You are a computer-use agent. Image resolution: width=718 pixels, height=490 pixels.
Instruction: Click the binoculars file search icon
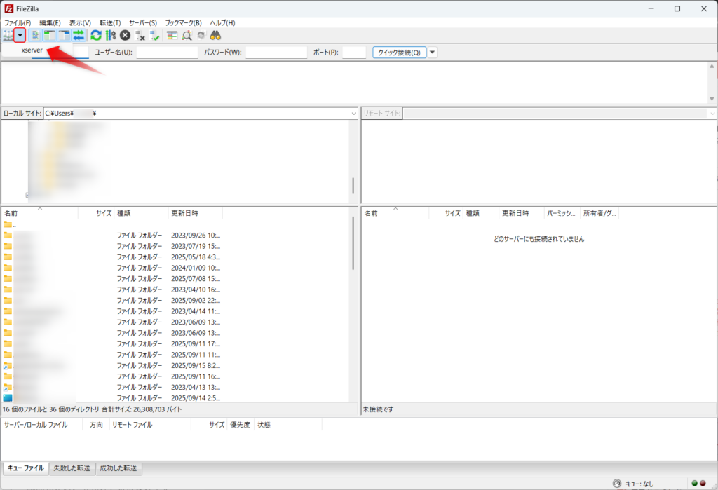click(216, 35)
